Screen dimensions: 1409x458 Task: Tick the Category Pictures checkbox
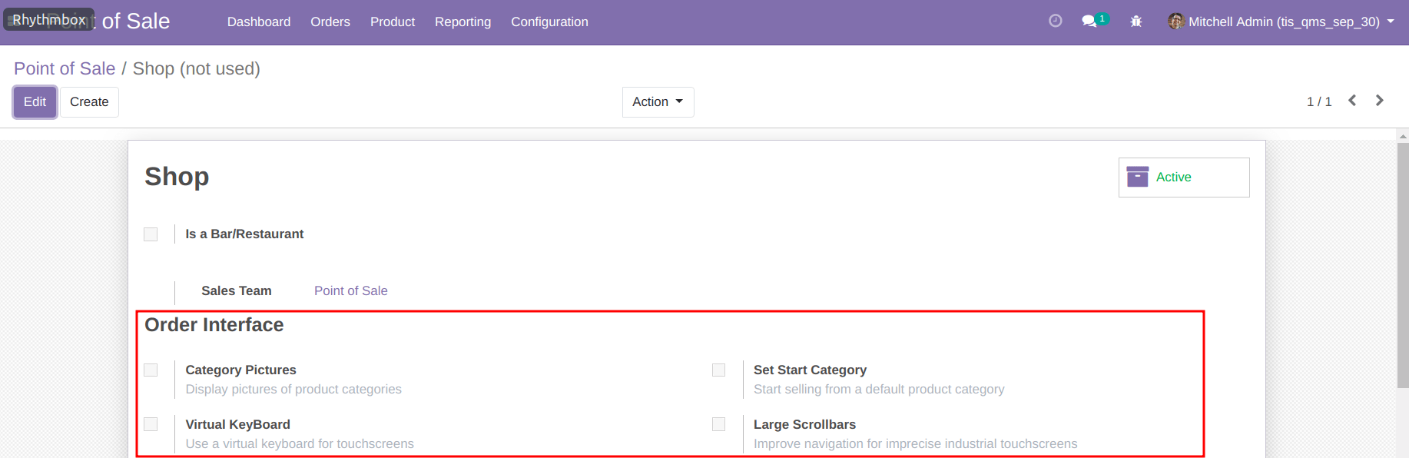coord(151,370)
